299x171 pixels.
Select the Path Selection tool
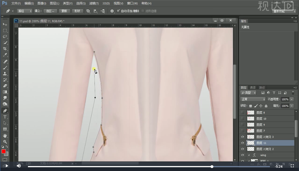[x=5, y=123]
